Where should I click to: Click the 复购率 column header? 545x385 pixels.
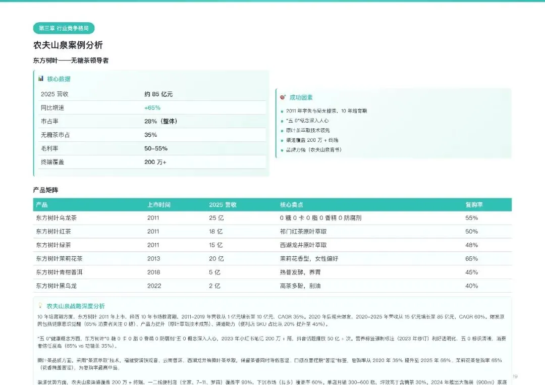click(474, 205)
